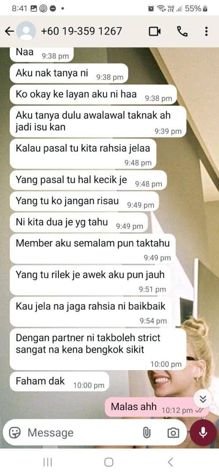This screenshot has width=219, height=476.
Task: Open the camera from message bar
Action: click(x=173, y=433)
